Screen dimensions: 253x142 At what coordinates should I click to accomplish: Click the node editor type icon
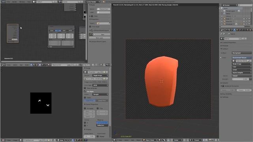pos(3,65)
